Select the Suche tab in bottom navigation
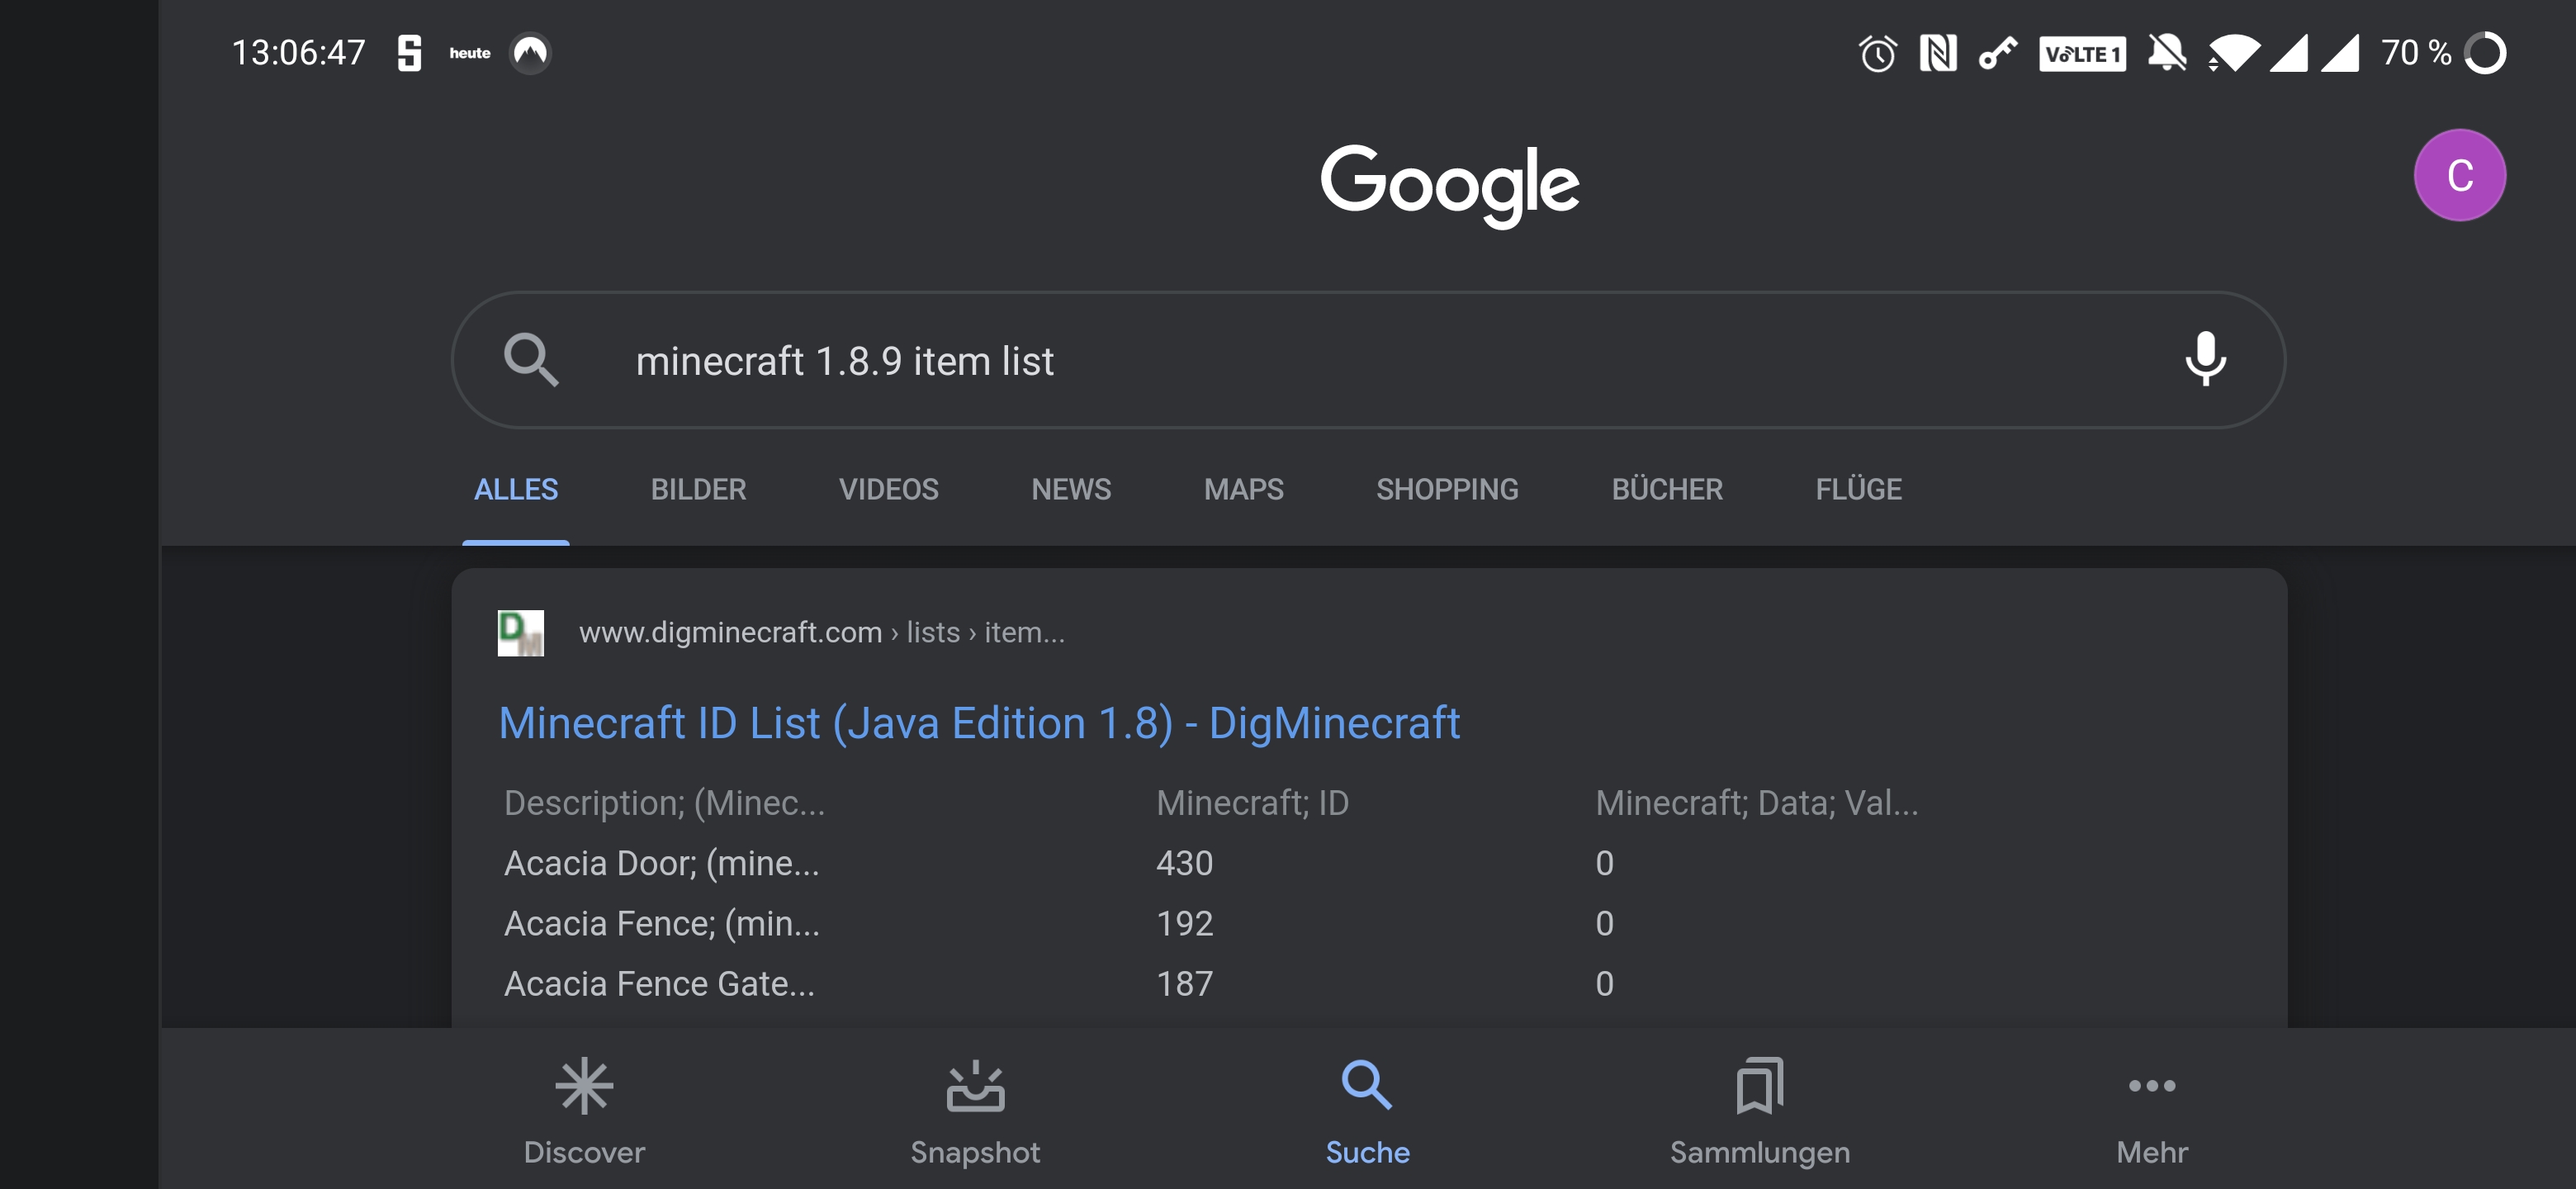The height and width of the screenshot is (1189, 2576). coord(1367,1112)
